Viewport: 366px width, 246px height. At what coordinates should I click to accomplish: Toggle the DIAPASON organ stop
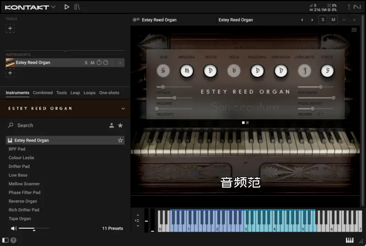click(x=281, y=70)
